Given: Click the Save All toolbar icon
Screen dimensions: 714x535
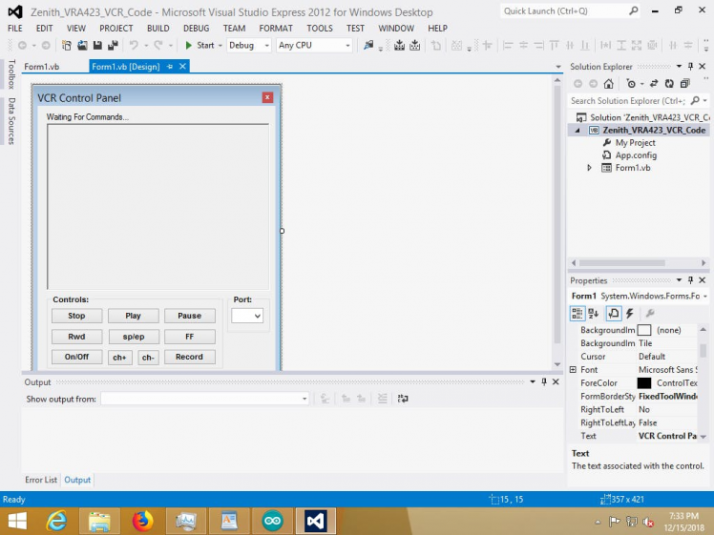Looking at the screenshot, I should [x=113, y=45].
